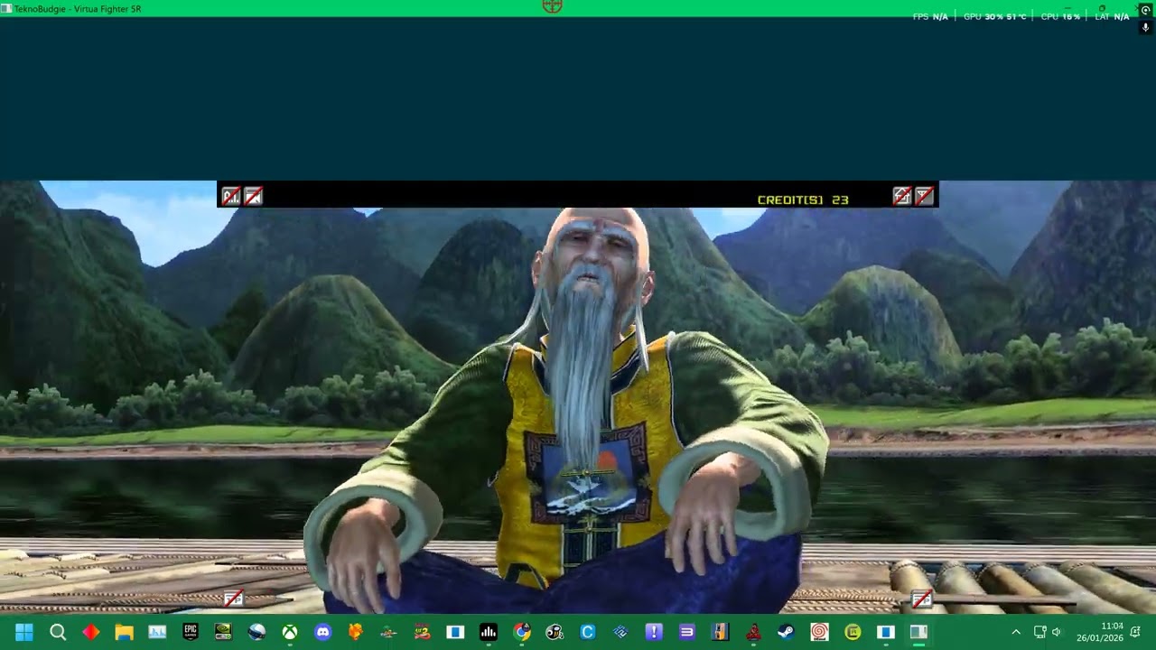
Task: Open the network status tray icon
Action: [1039, 632]
